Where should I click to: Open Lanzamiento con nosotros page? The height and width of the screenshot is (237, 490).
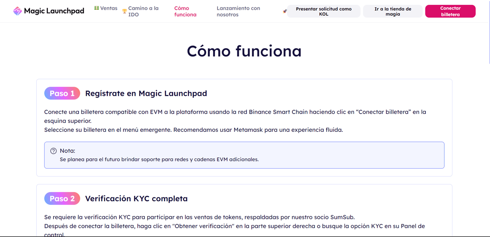coord(238,11)
